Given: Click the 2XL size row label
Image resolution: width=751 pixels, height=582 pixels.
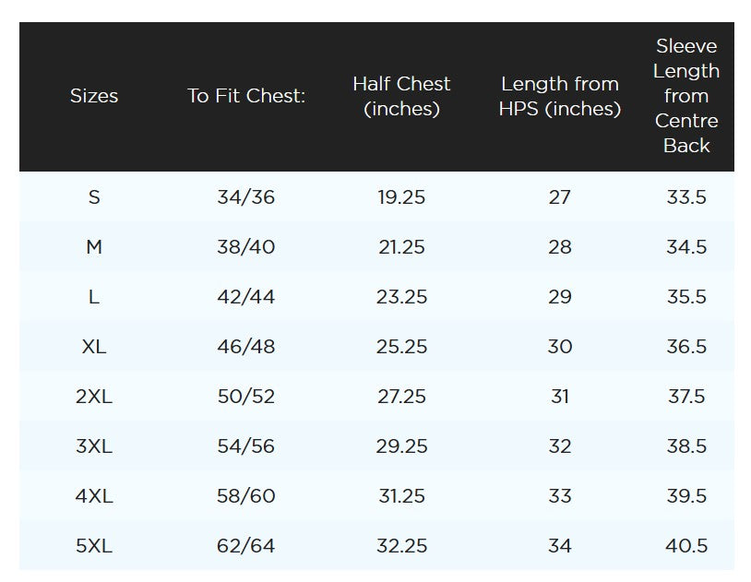Looking at the screenshot, I should (x=94, y=397).
